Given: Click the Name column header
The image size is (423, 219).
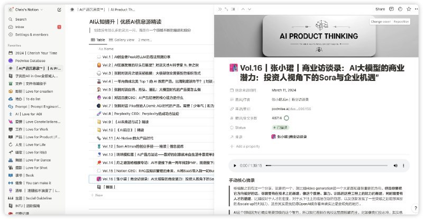Looking at the screenshot, I should [106, 49].
